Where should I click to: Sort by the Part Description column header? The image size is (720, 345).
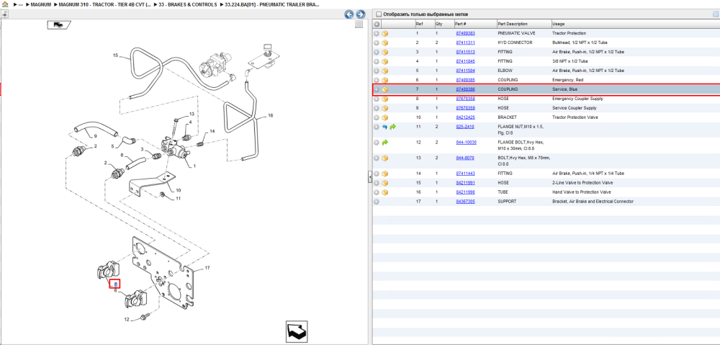coord(513,24)
